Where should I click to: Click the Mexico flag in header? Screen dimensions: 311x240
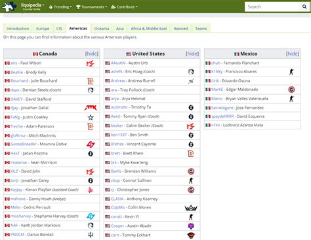(x=237, y=54)
